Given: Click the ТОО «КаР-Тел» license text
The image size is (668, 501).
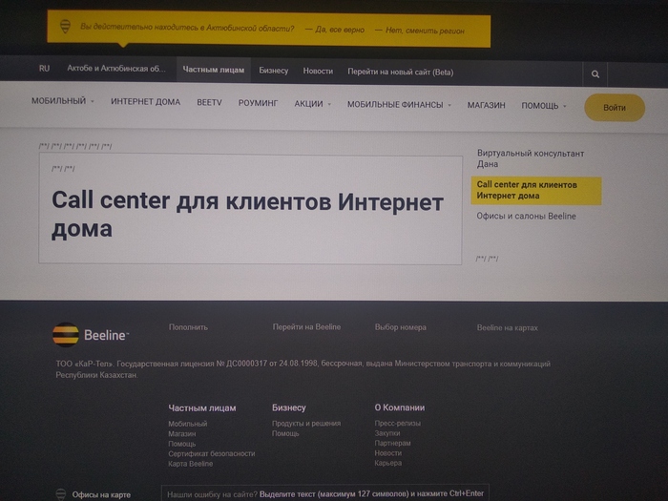Looking at the screenshot, I should [x=303, y=369].
